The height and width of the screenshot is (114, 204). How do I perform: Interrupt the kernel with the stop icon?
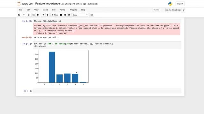61,15
